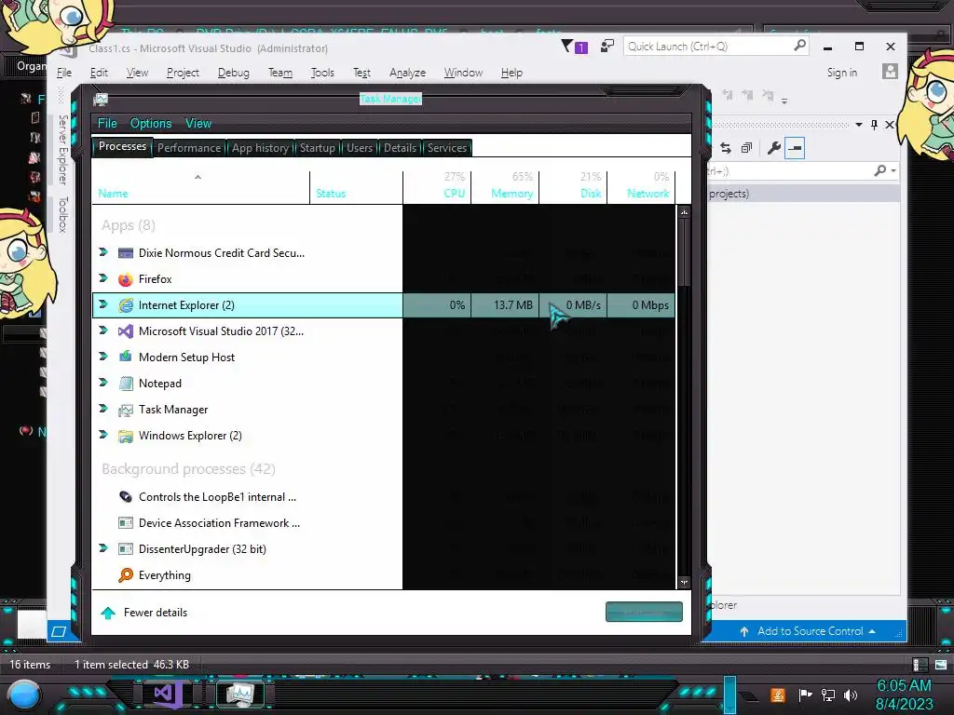Click the Visual Studio status bar window icon
Screen dimensions: 954x715
(x=59, y=631)
